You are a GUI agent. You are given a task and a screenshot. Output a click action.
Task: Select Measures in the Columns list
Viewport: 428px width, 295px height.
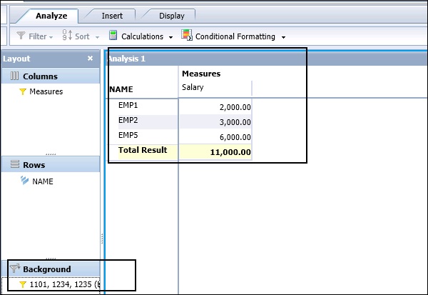coord(46,91)
